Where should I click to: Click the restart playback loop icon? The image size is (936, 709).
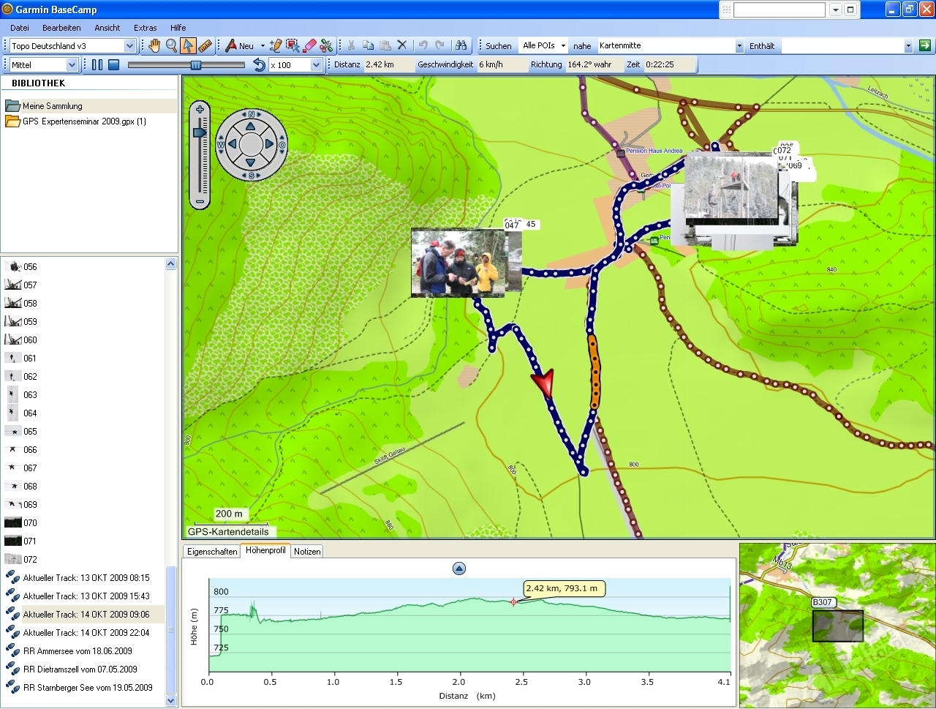point(259,64)
